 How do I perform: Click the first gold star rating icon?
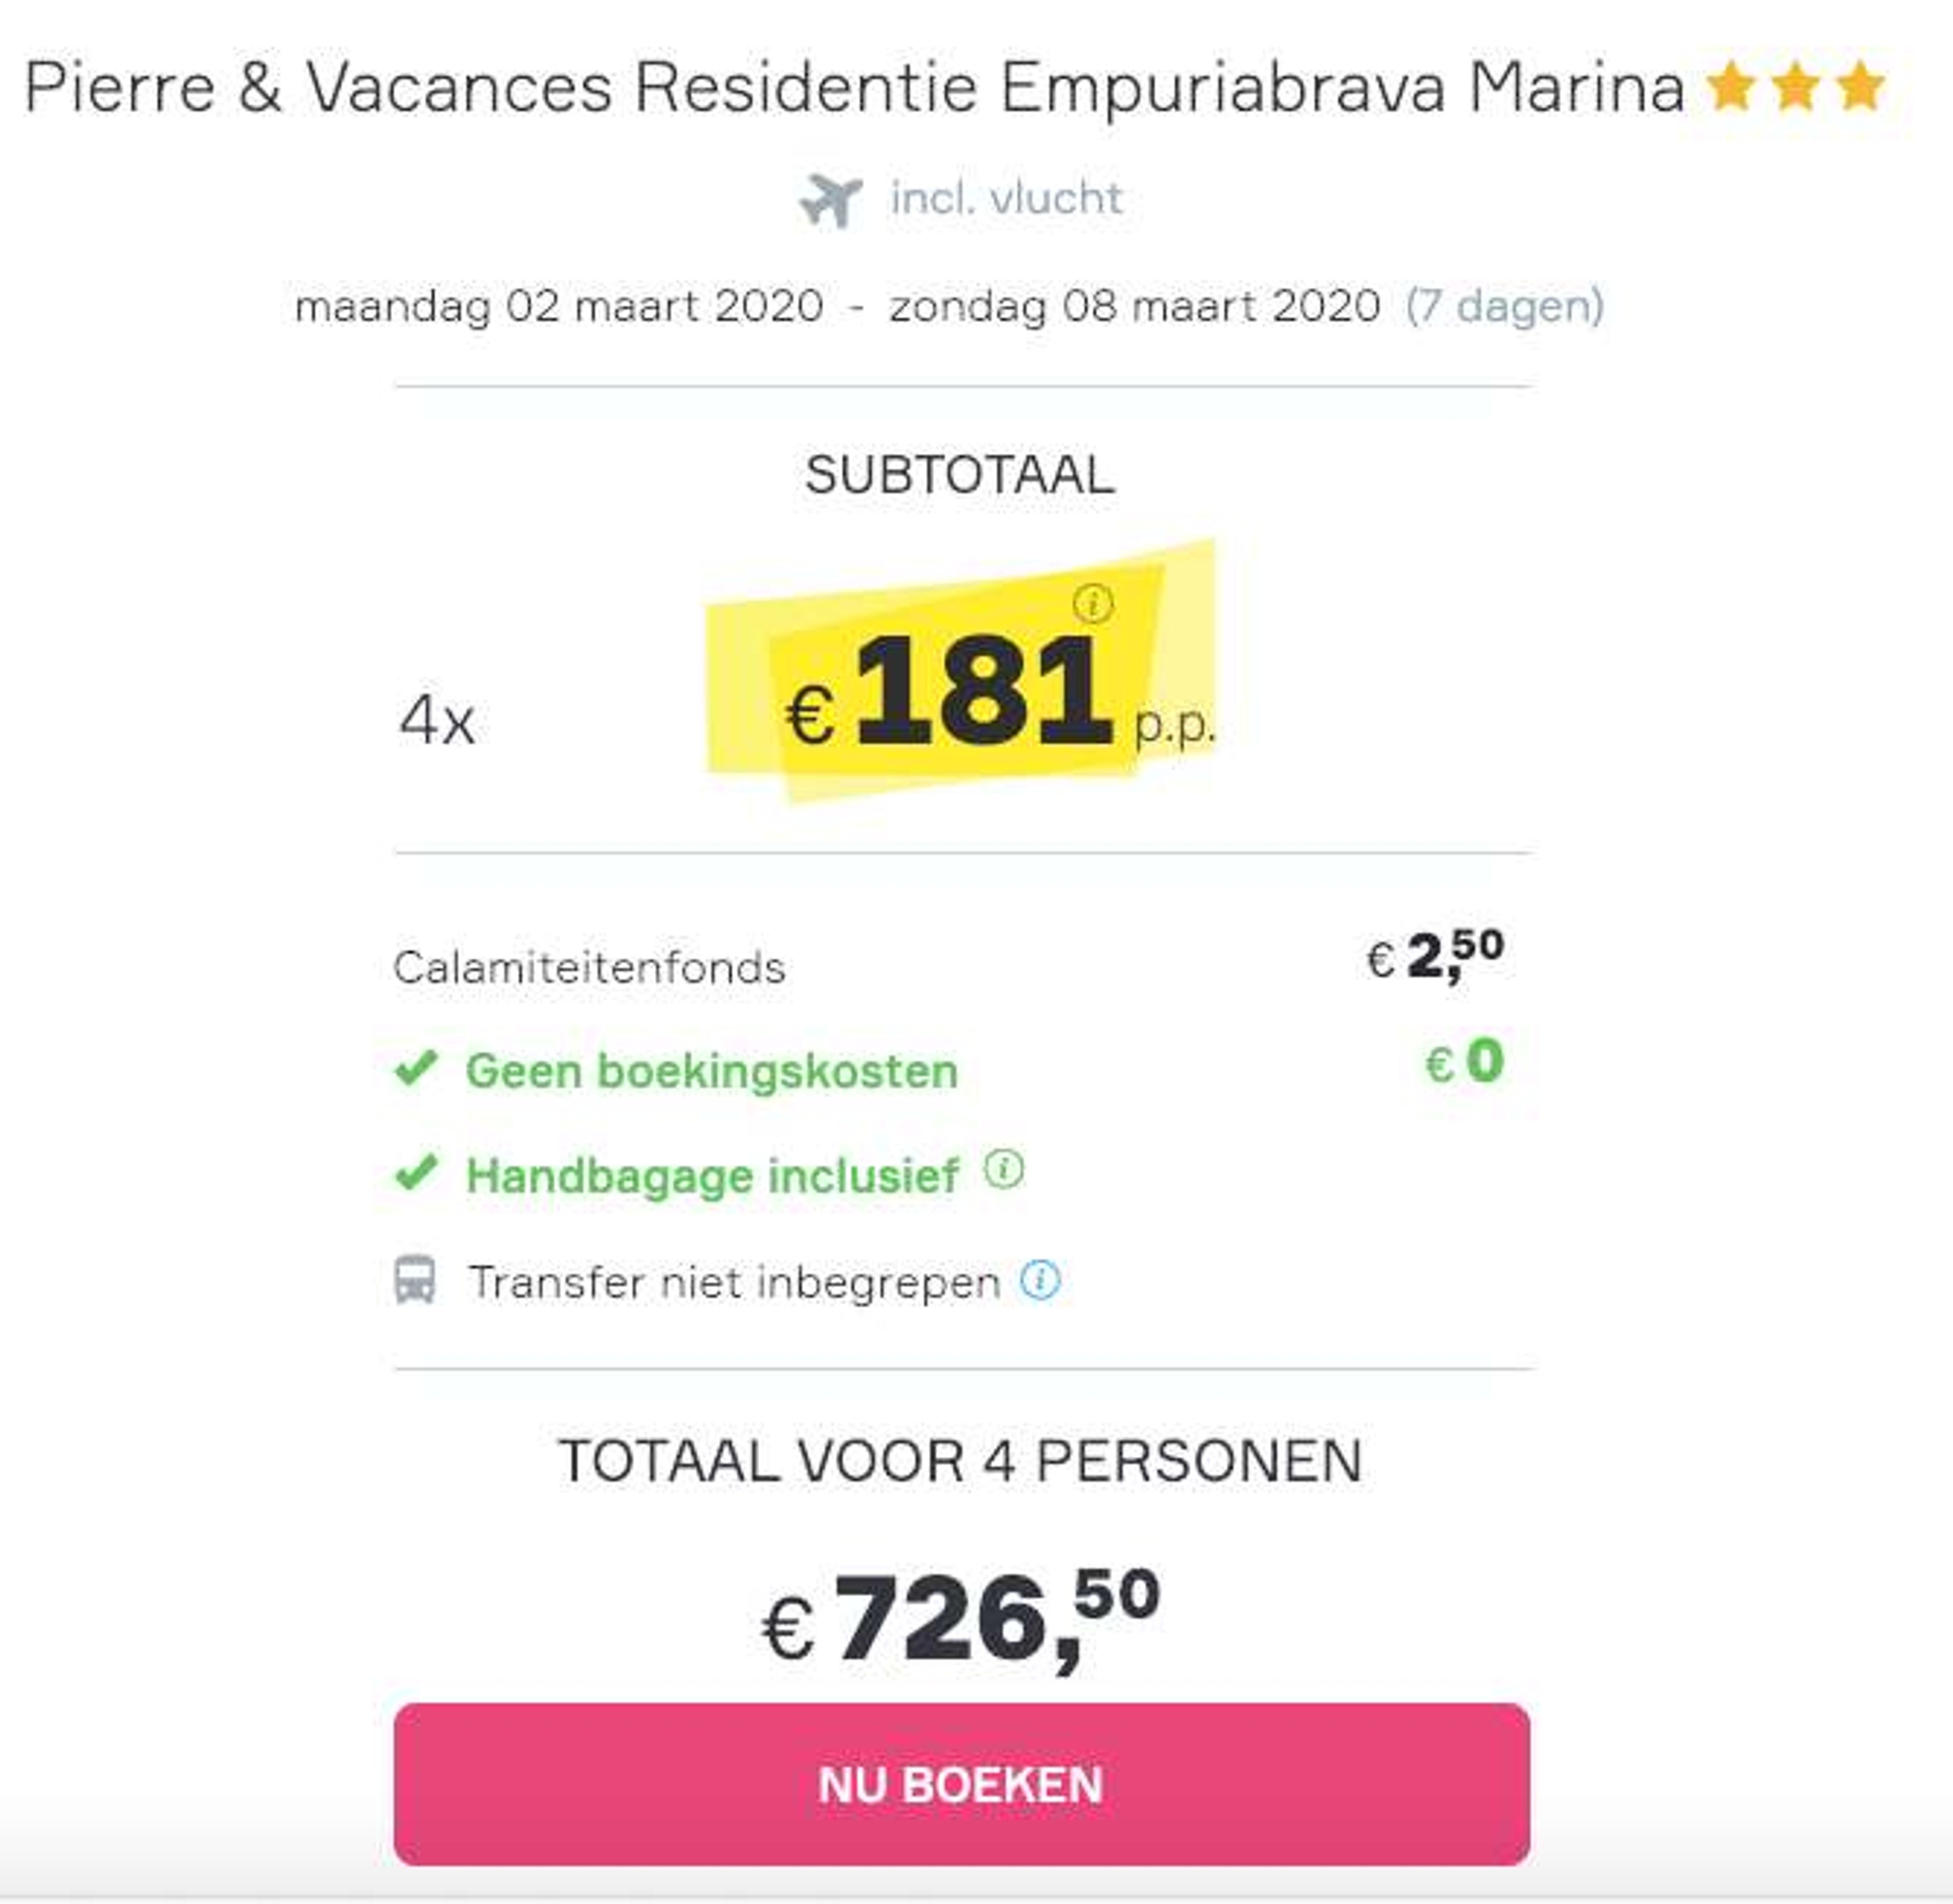pyautogui.click(x=1731, y=87)
